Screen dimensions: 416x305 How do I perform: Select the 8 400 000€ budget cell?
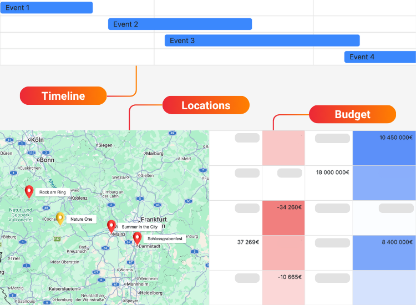pos(384,253)
